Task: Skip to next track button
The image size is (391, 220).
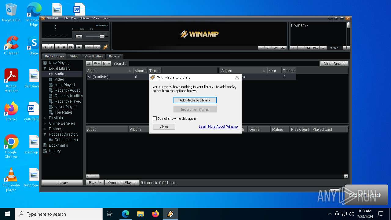Action: click(71, 47)
